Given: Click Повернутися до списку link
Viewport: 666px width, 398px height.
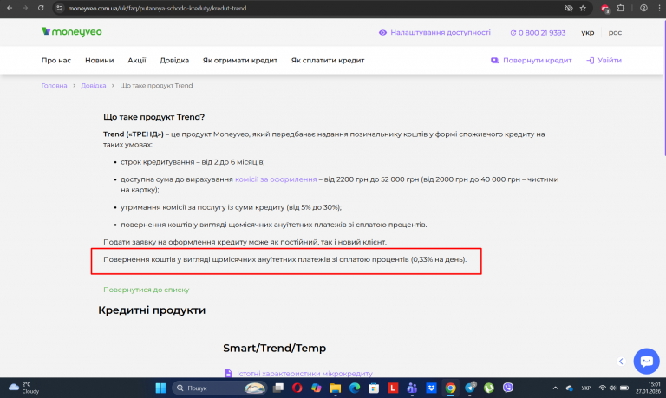Looking at the screenshot, I should (x=146, y=290).
